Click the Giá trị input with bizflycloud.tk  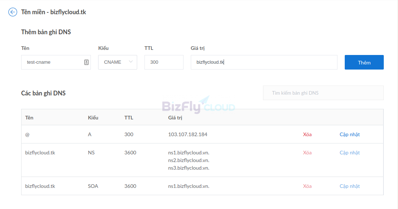point(264,62)
